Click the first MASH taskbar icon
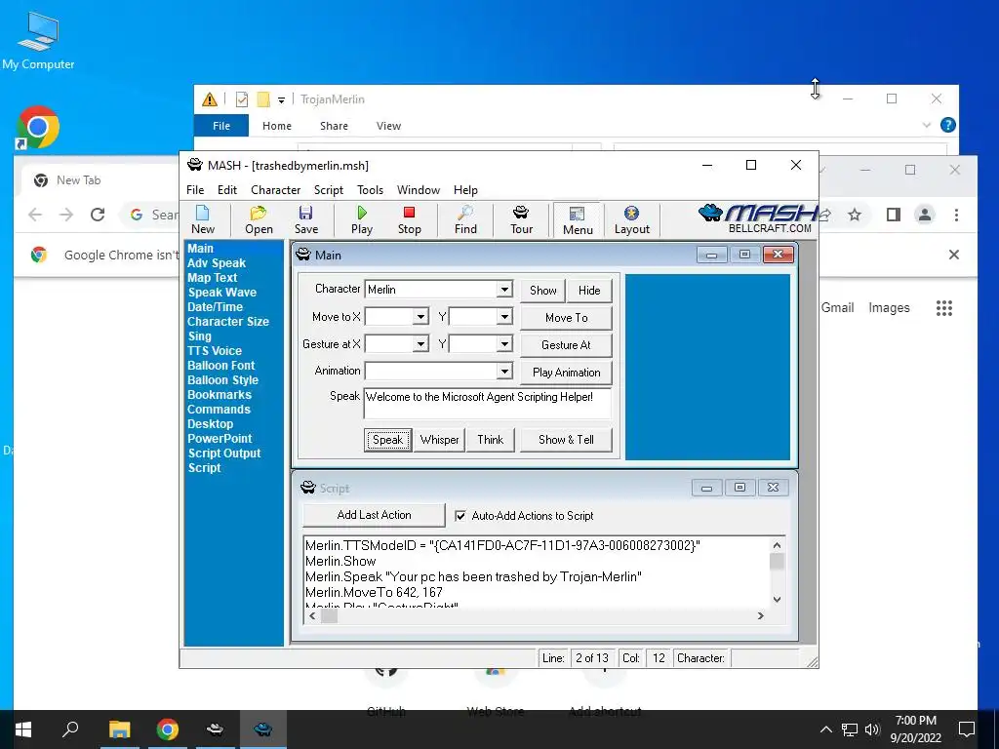 (216, 729)
